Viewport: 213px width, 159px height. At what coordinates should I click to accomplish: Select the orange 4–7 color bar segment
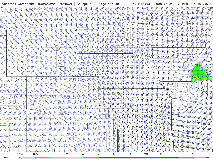(91, 158)
